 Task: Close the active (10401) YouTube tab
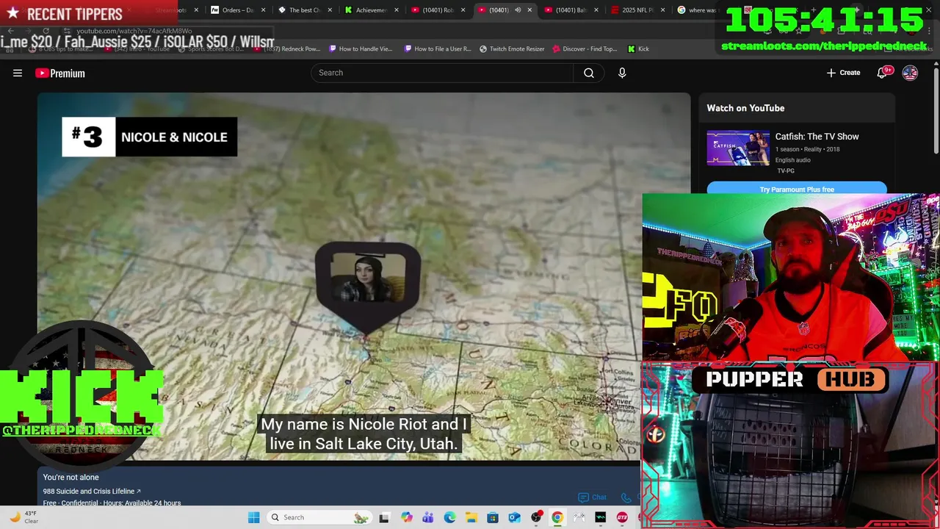pyautogui.click(x=529, y=10)
